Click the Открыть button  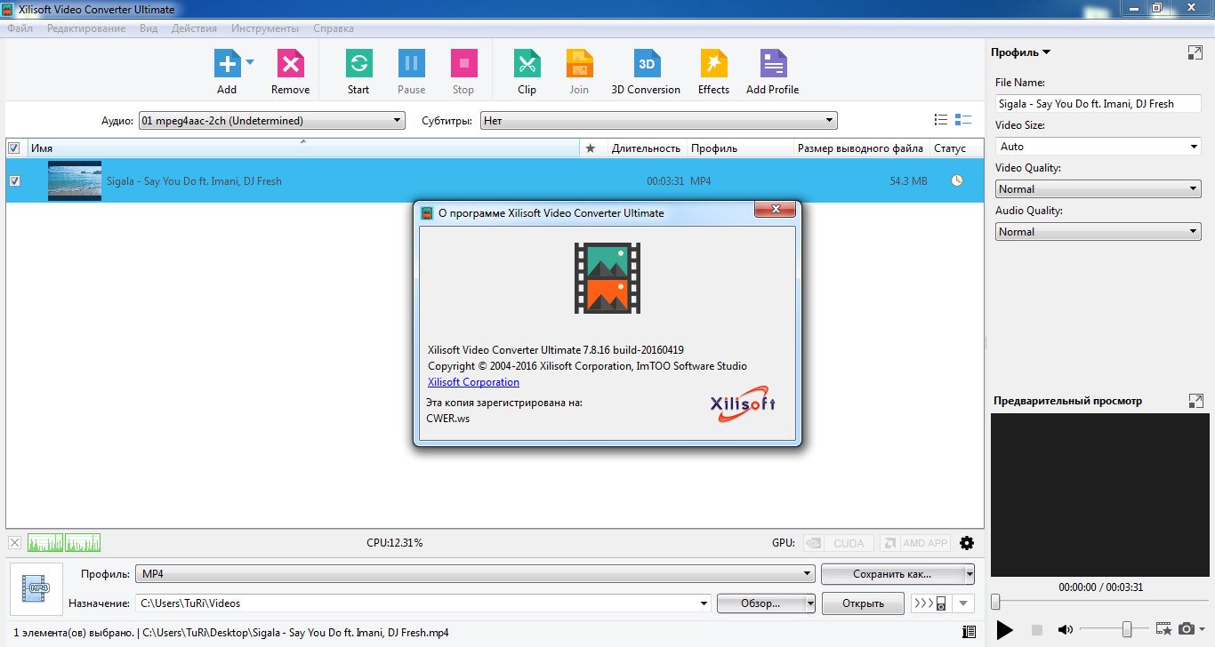click(863, 603)
